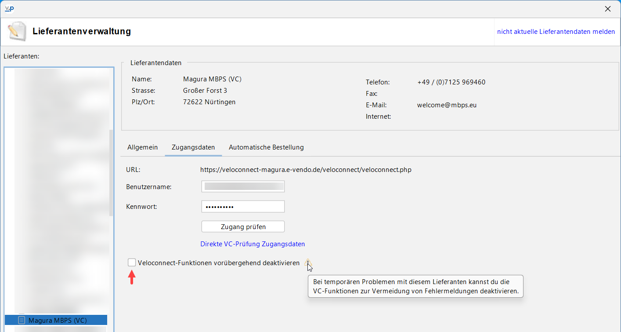Switch to the Allgemein tab
Screen dimensions: 621x332
142,147
